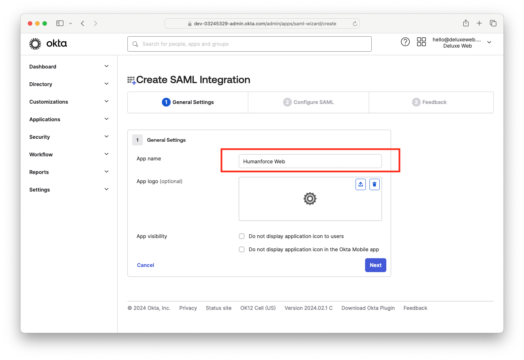Viewport: 524px width, 360px height.
Task: Click the OK12 Cell (US) footer link
Action: click(x=258, y=308)
